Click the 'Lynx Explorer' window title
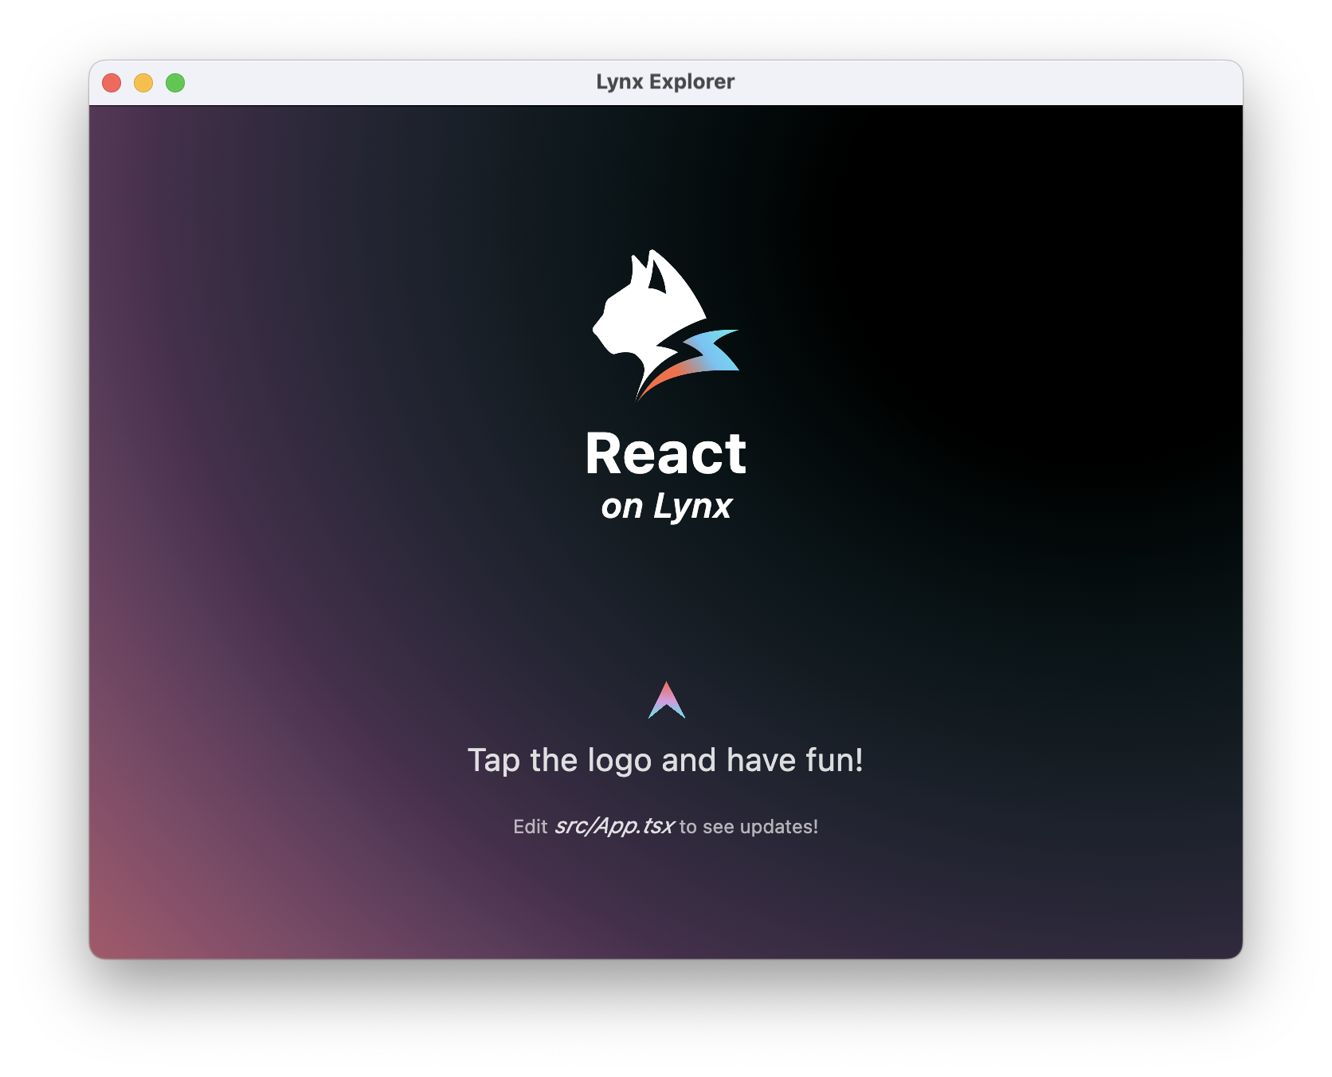The height and width of the screenshot is (1077, 1332). pos(665,82)
